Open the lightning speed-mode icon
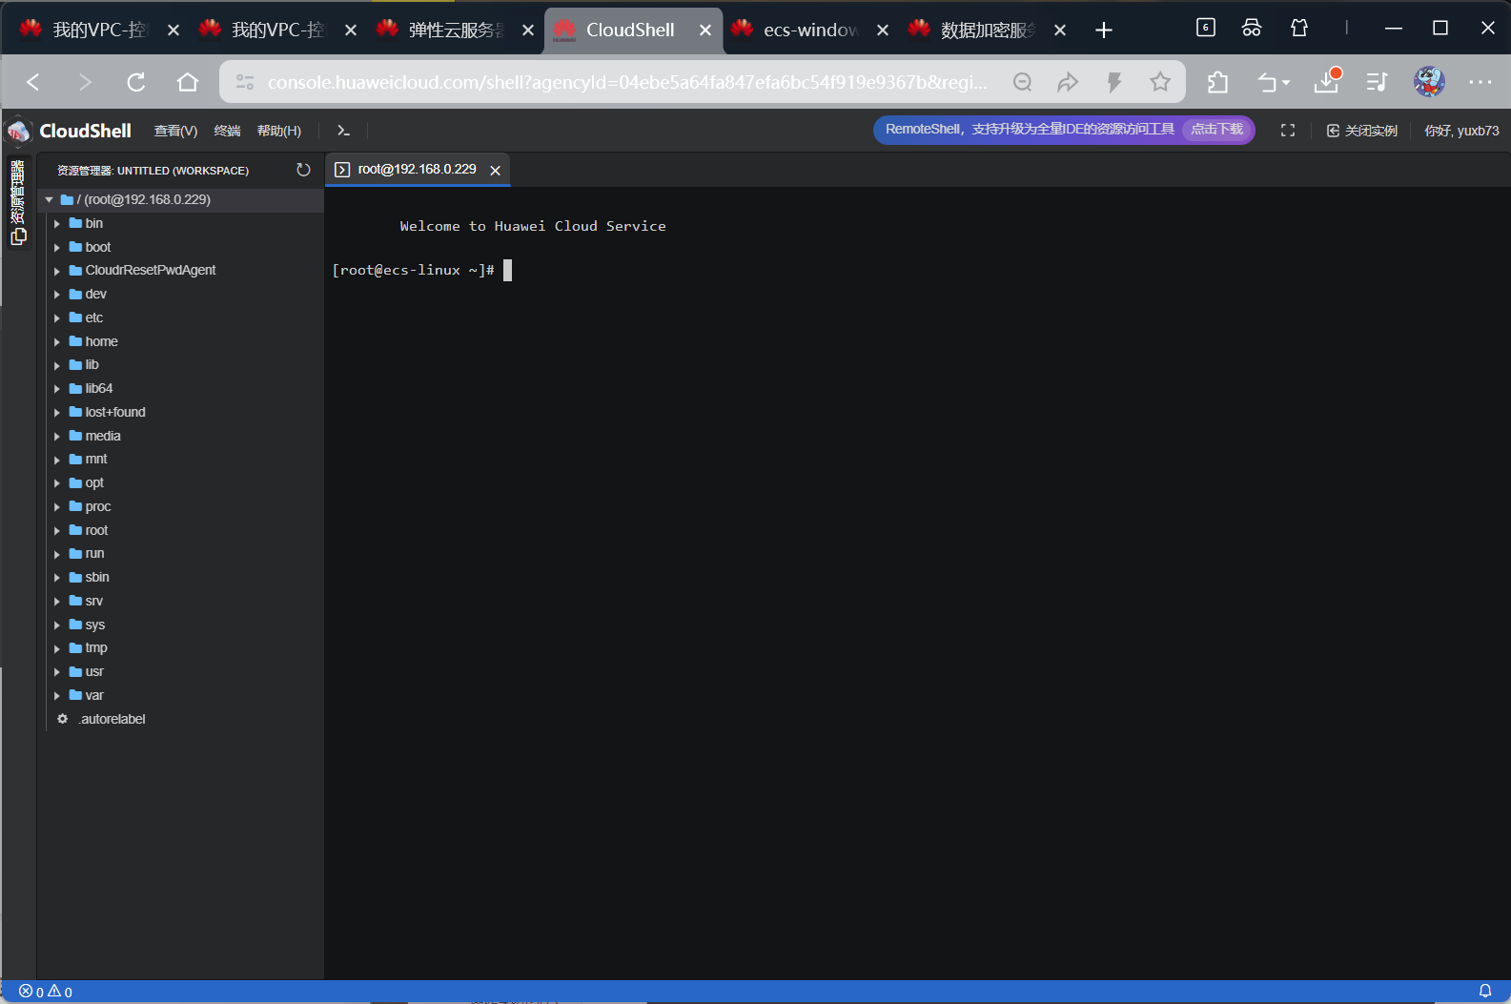This screenshot has height=1004, width=1511. [x=1113, y=82]
